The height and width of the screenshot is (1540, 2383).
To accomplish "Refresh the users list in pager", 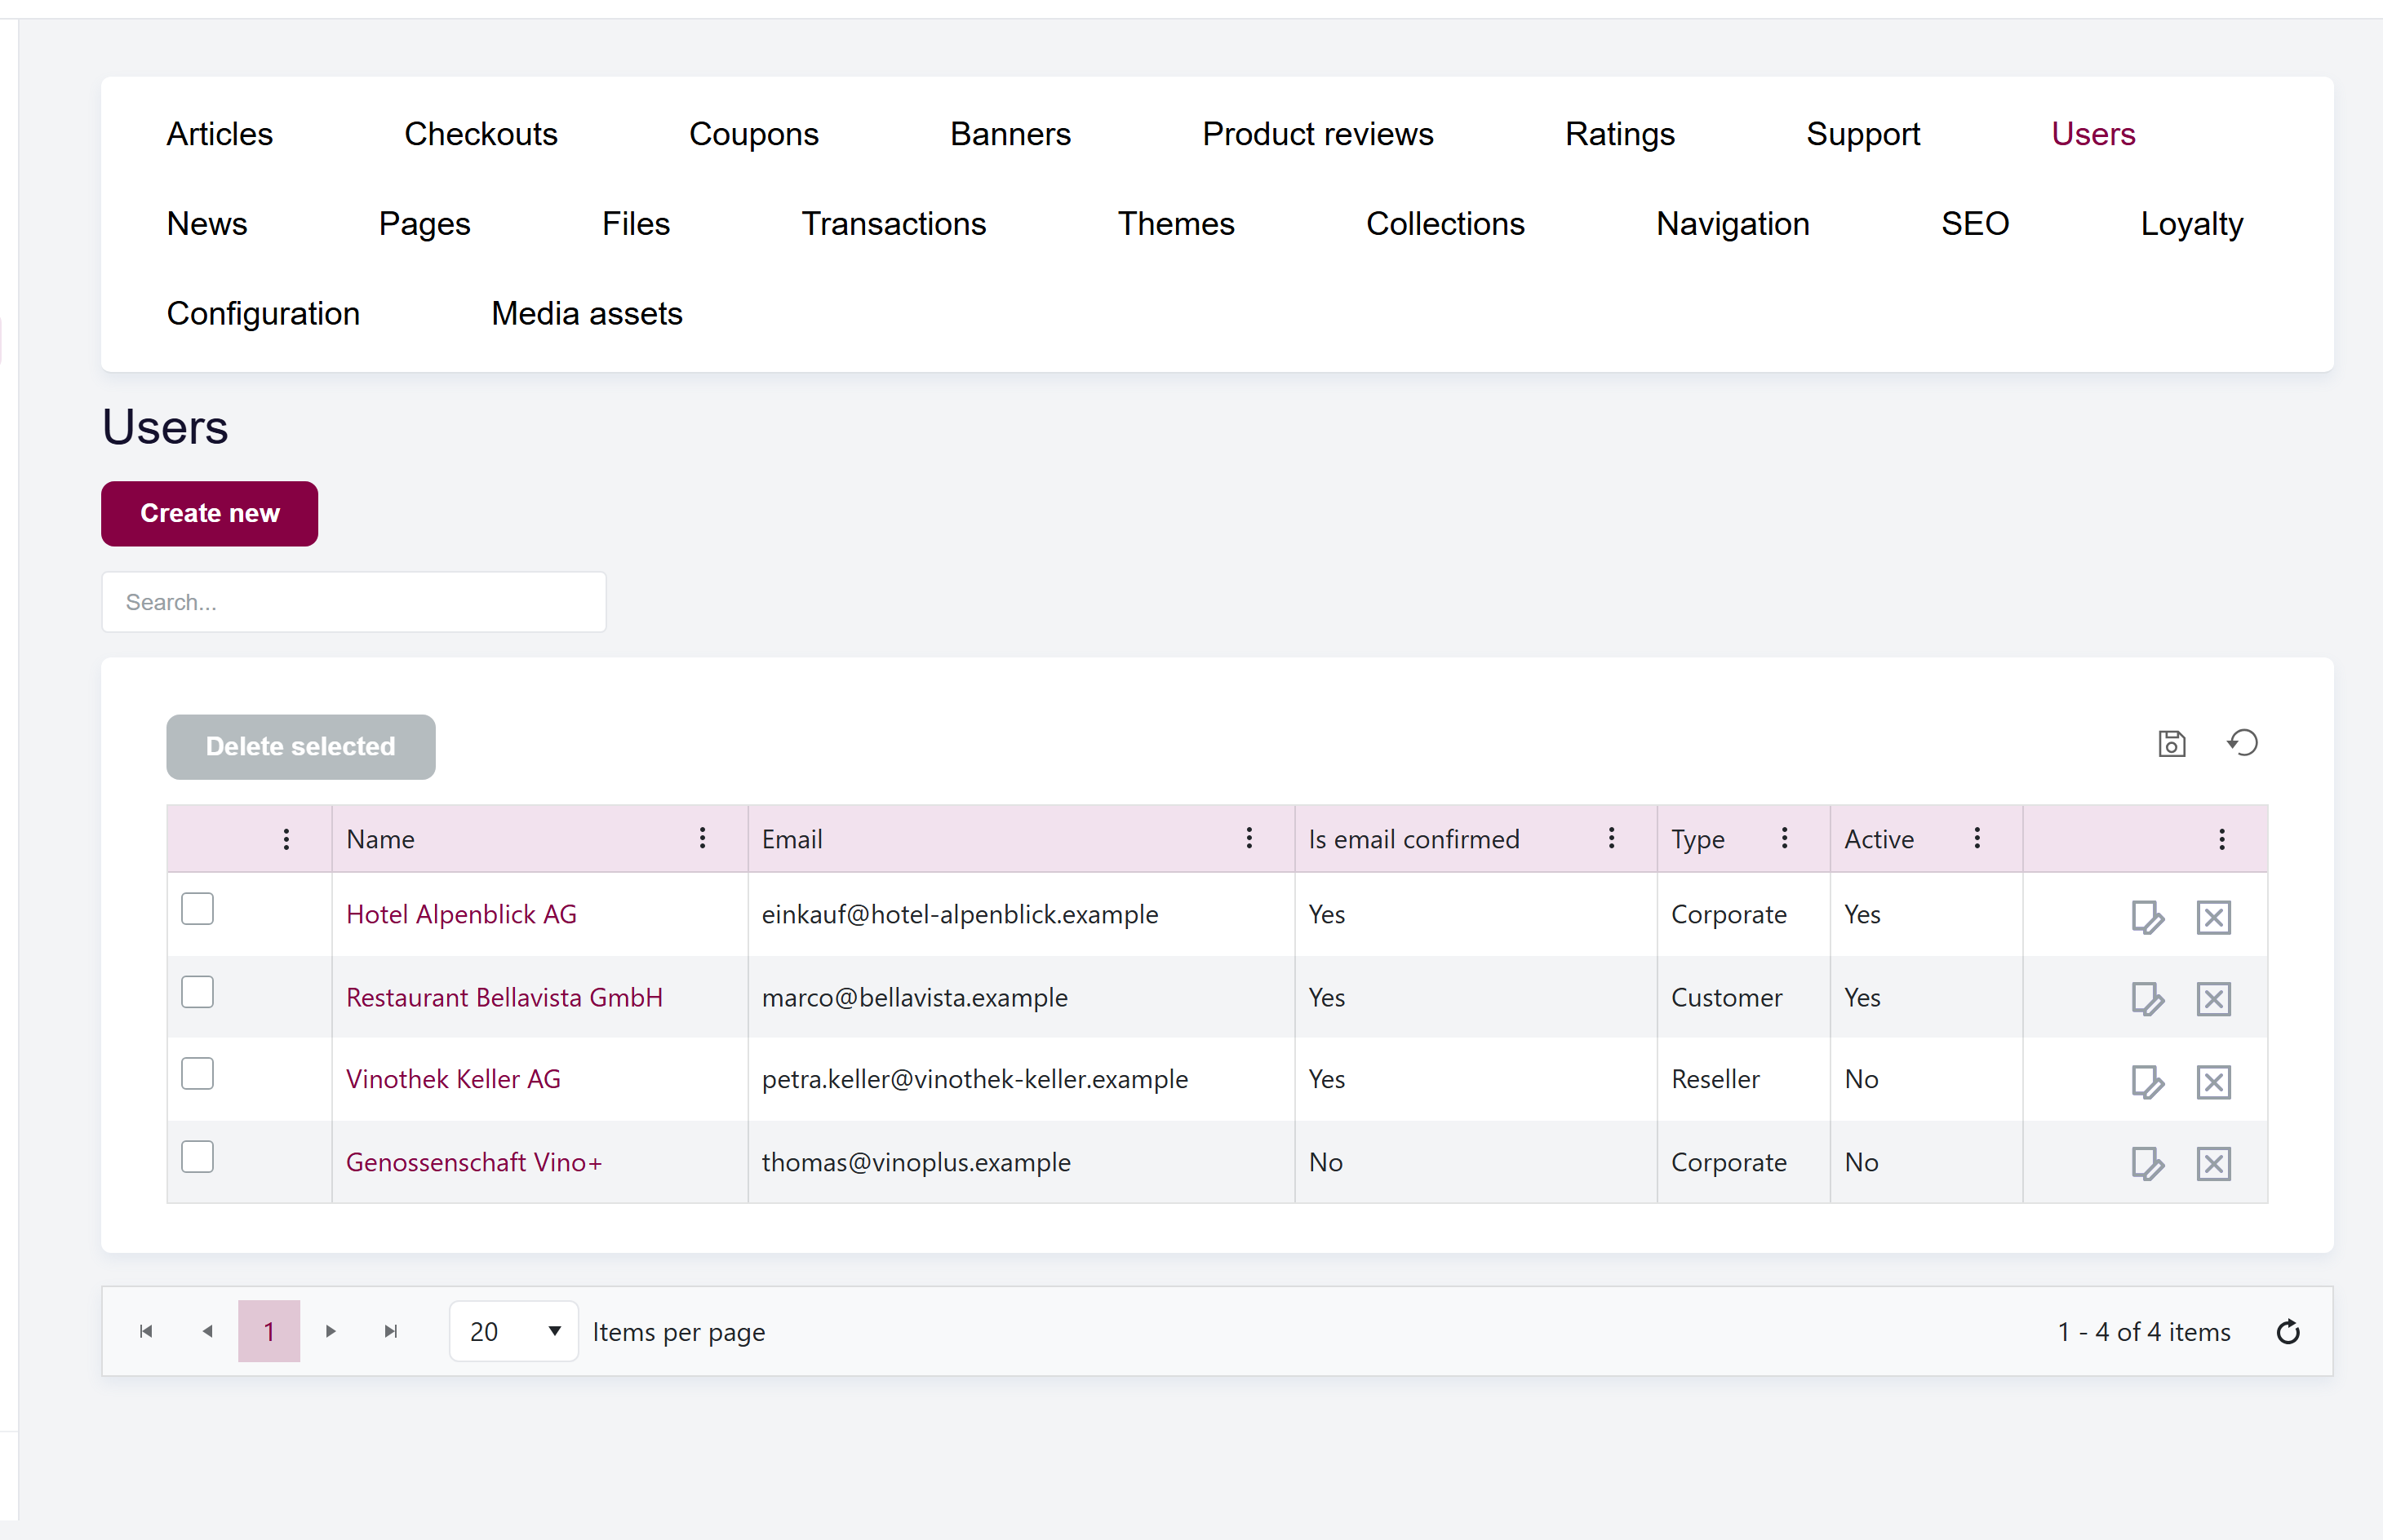I will [2288, 1332].
